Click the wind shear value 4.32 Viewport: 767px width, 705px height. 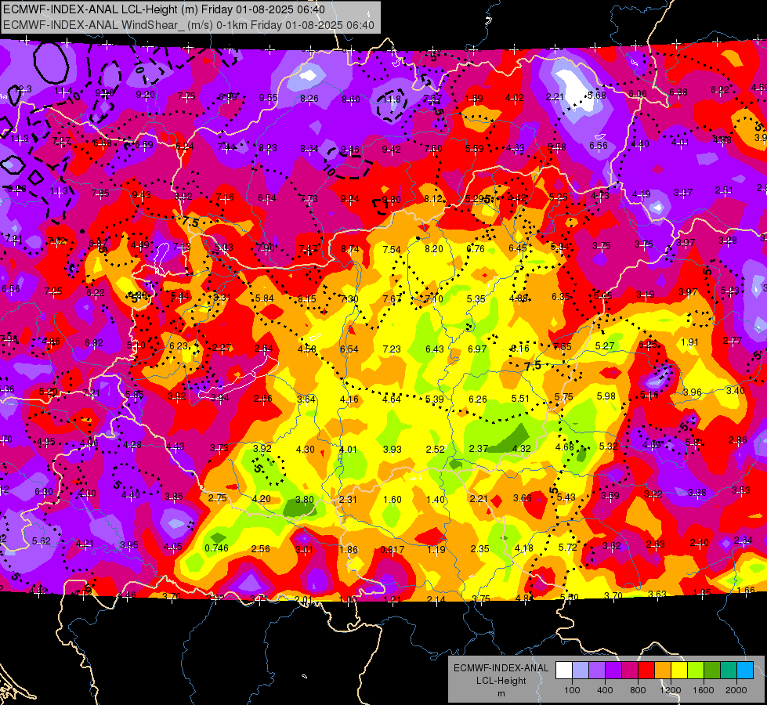pyautogui.click(x=522, y=448)
